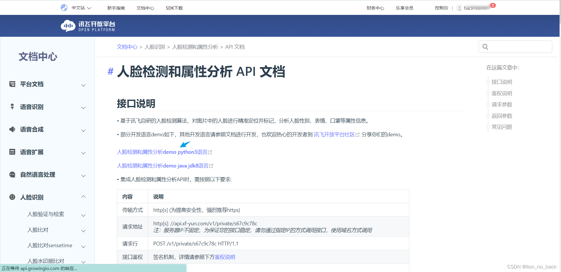The width and height of the screenshot is (561, 272).
Task: Open the 人脸水印照比对 sidebar item
Action: click(46, 261)
